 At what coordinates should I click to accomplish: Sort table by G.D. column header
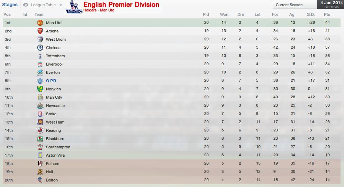coord(310,14)
